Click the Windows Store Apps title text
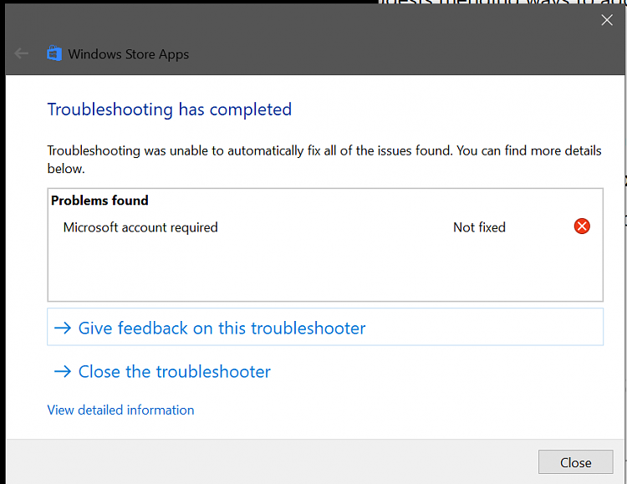Viewport: 627px width, 484px height. coord(129,54)
